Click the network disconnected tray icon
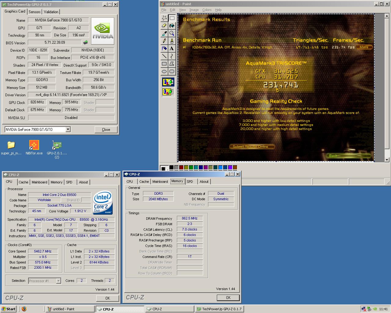The height and width of the screenshot is (313, 391). click(364, 309)
